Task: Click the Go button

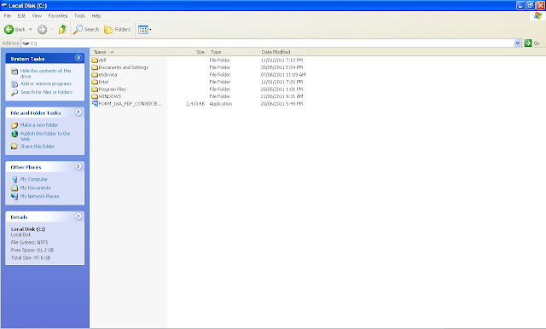Action: point(532,43)
